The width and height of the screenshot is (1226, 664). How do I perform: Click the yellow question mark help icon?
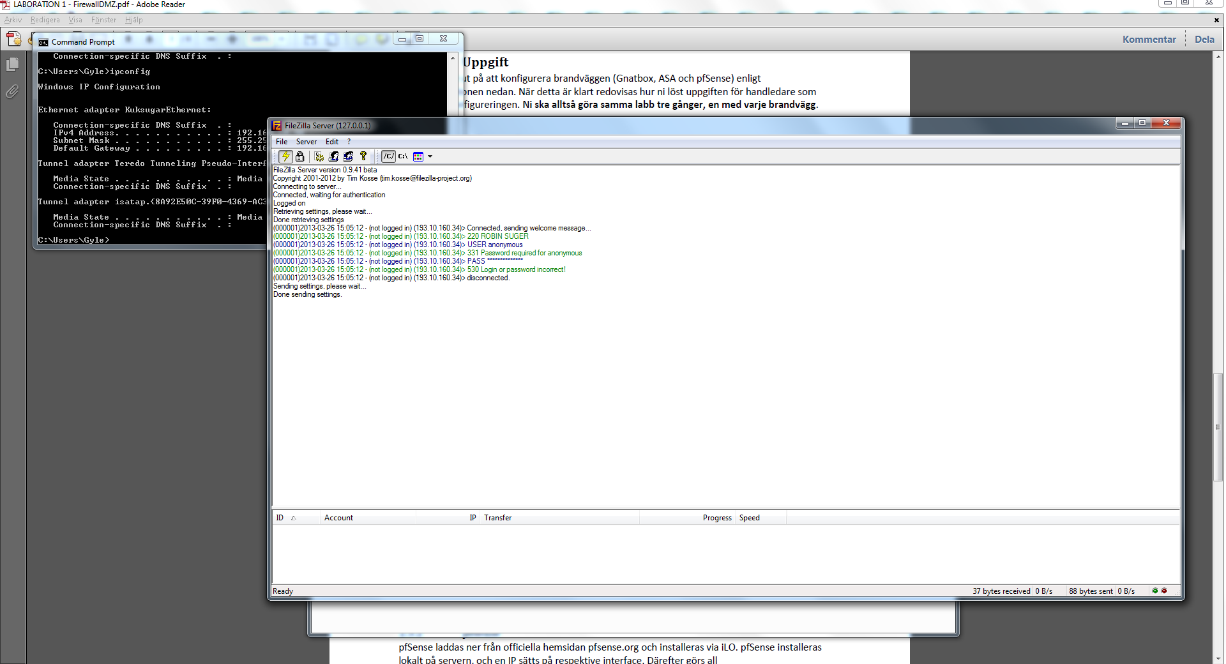coord(363,156)
